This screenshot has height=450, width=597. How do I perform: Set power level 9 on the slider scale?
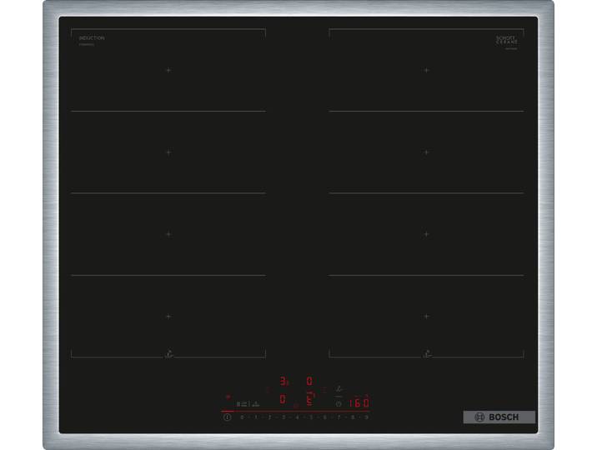pos(366,417)
